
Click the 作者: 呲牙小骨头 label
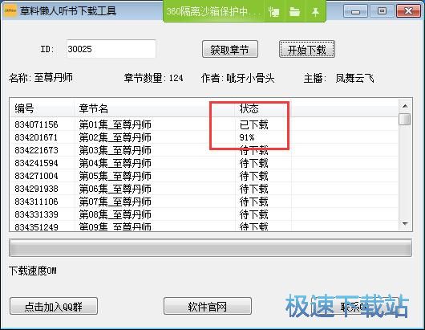point(237,78)
